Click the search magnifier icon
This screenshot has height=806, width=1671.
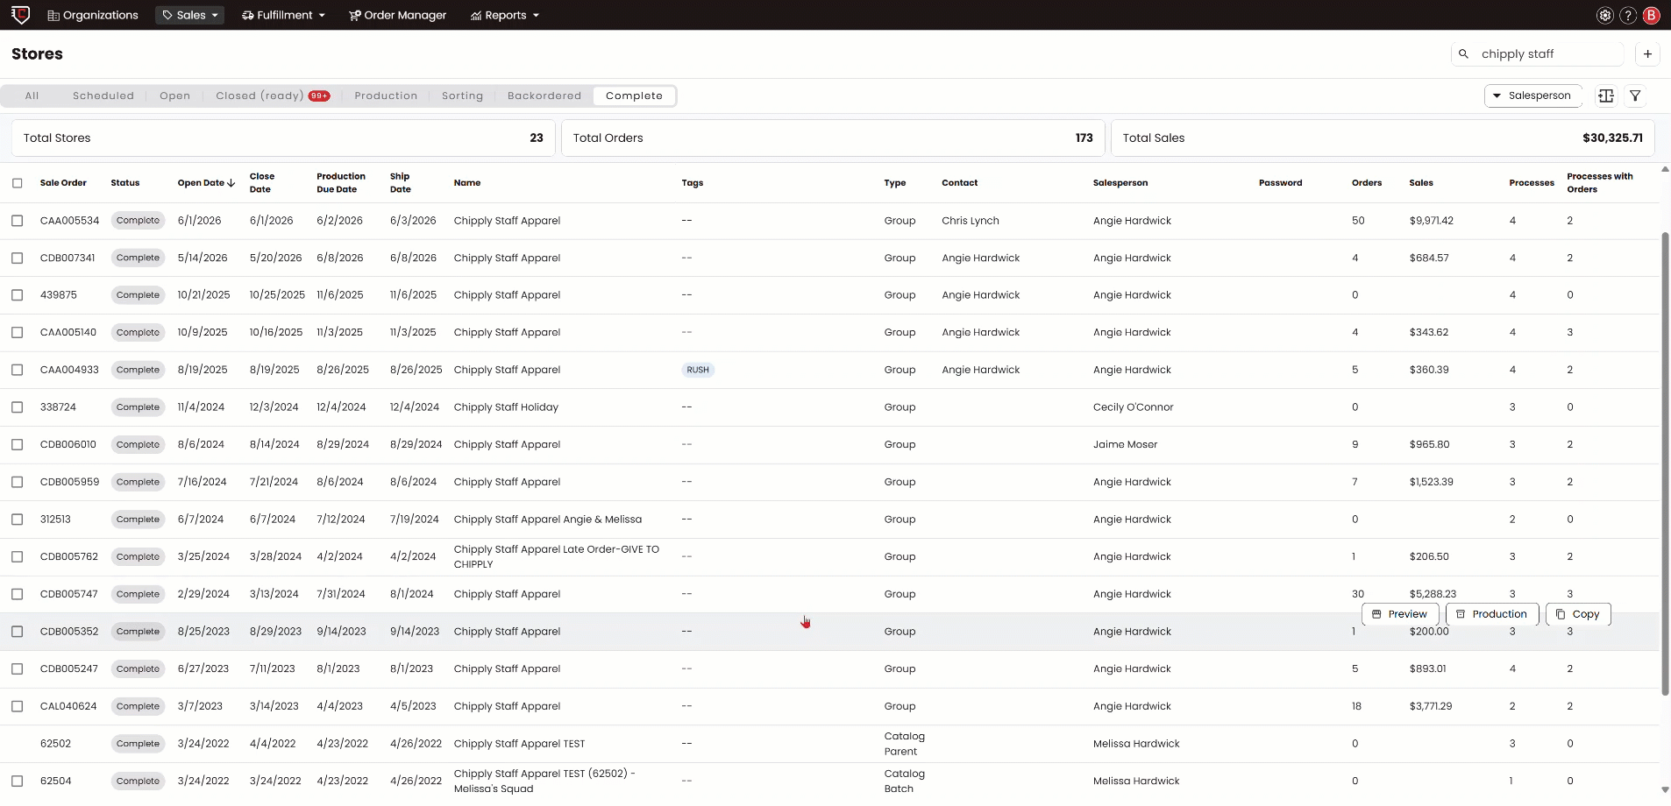pos(1463,54)
